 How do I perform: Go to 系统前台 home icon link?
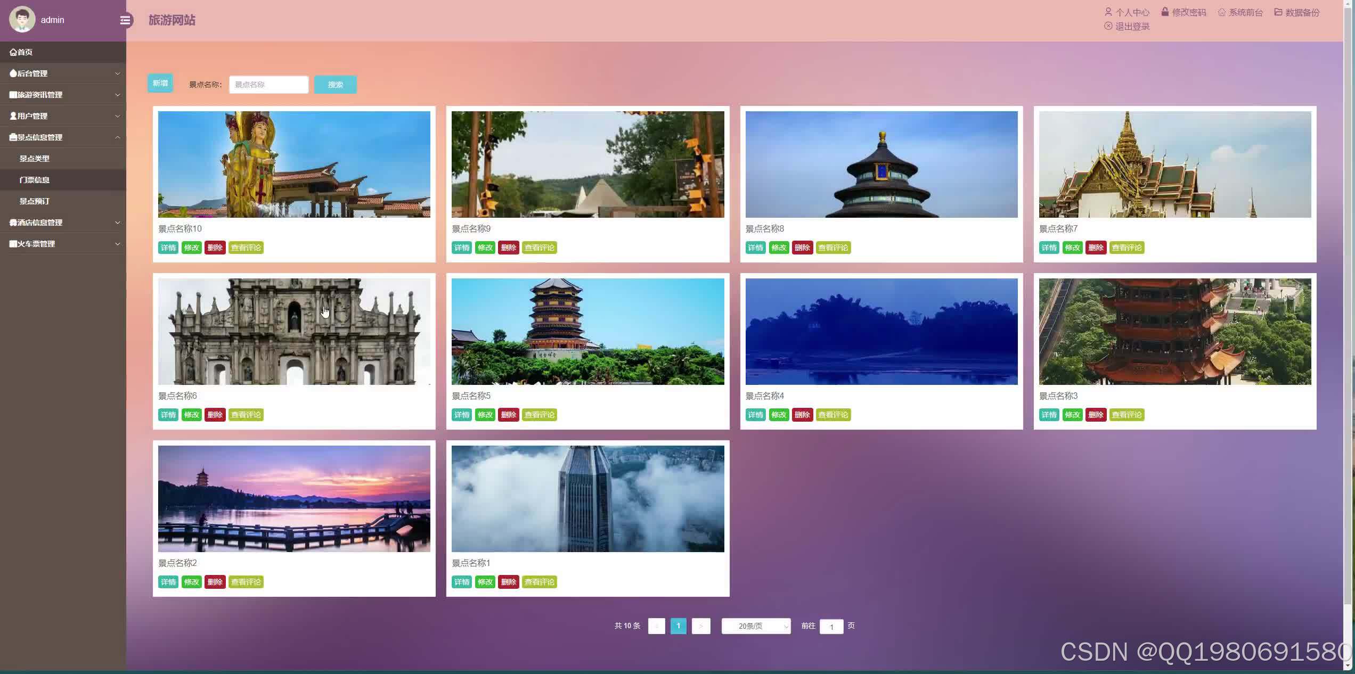click(1240, 12)
